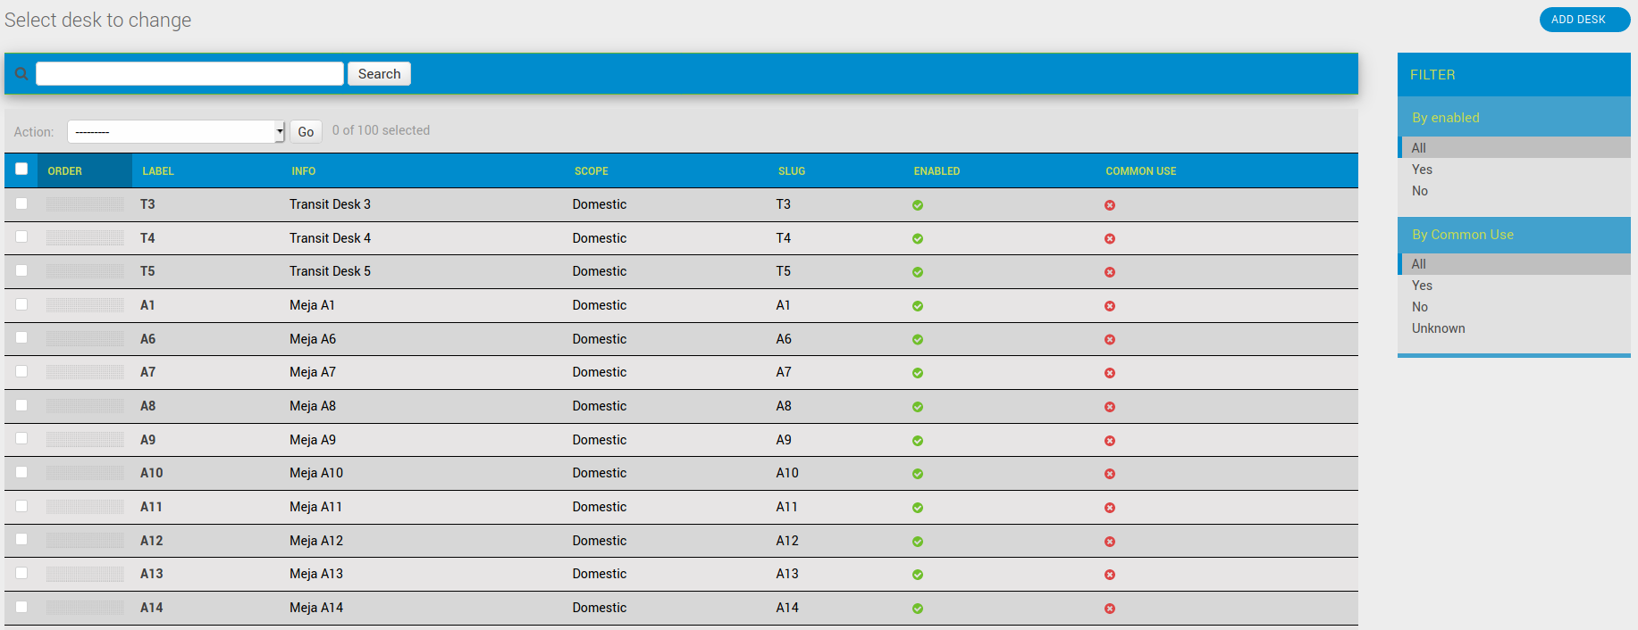The height and width of the screenshot is (630, 1638).
Task: Click the green enabled icon for Meja A6
Action: (x=918, y=340)
